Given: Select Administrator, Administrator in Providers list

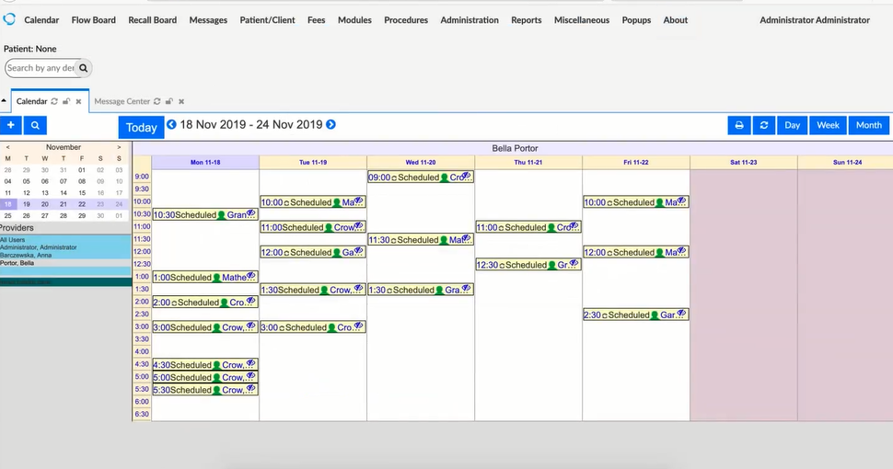Looking at the screenshot, I should 38,247.
